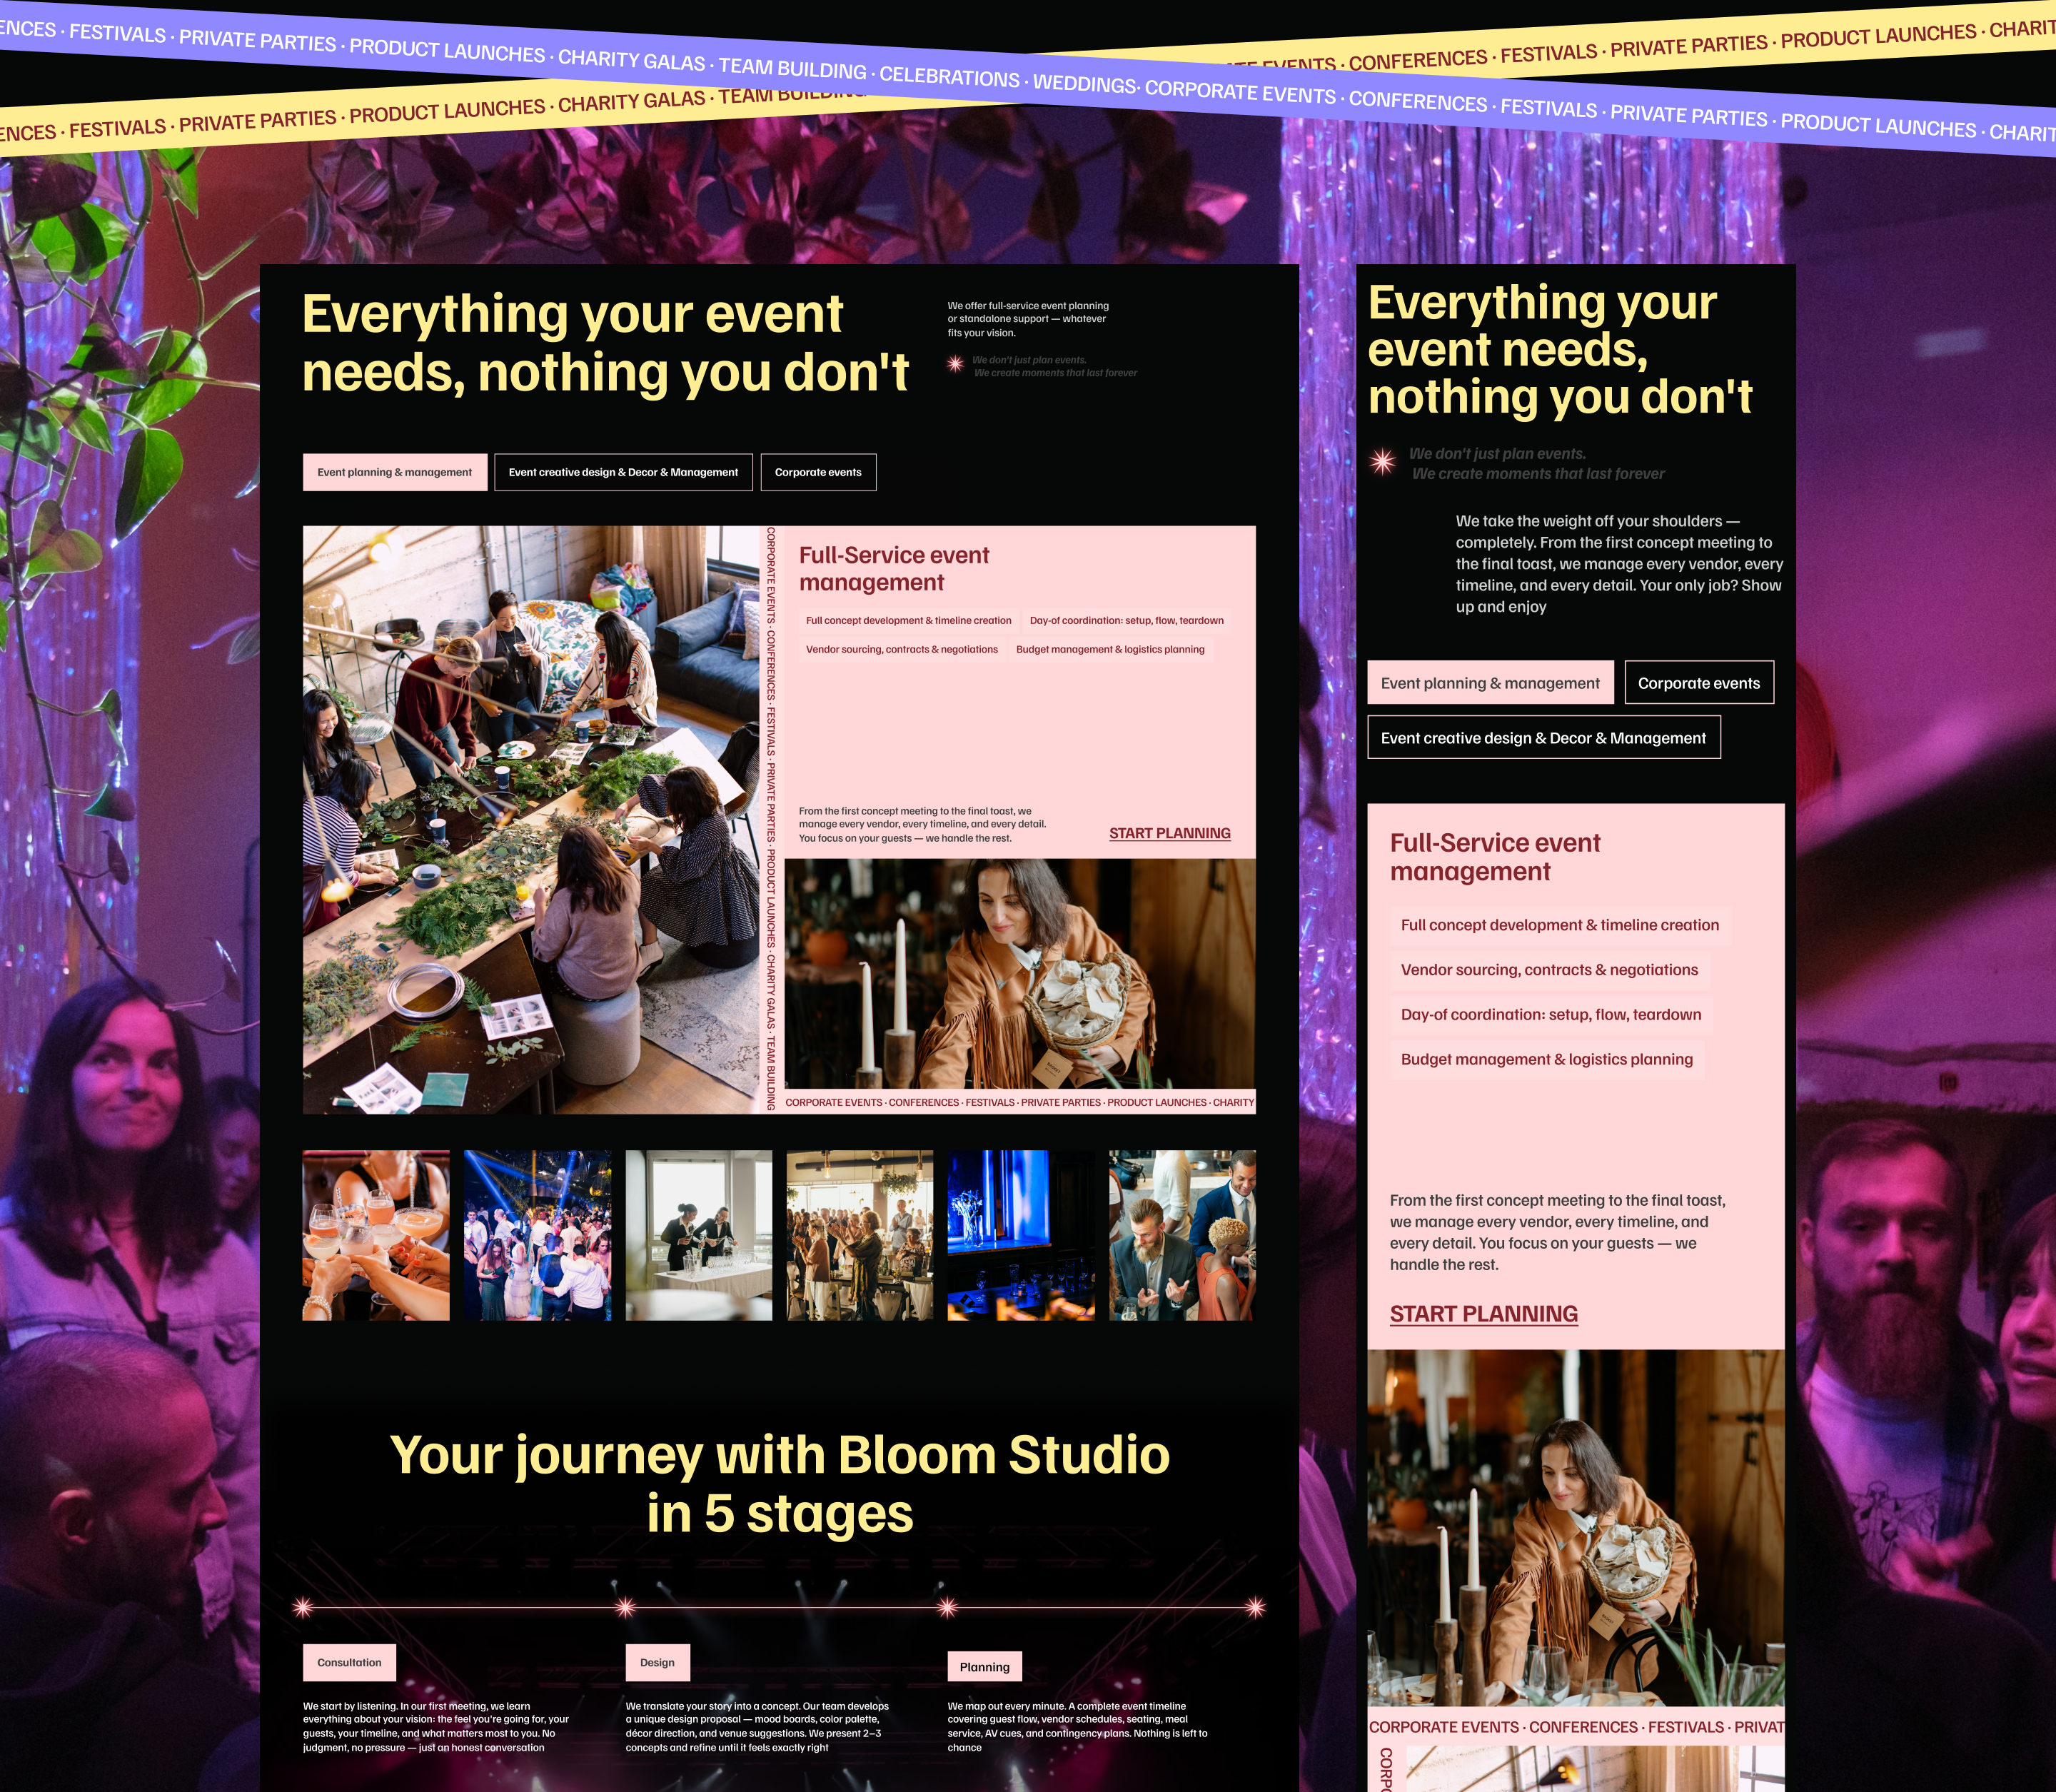This screenshot has height=1792, width=2056.
Task: Select the 'Event planning & management' tab
Action: tap(394, 471)
